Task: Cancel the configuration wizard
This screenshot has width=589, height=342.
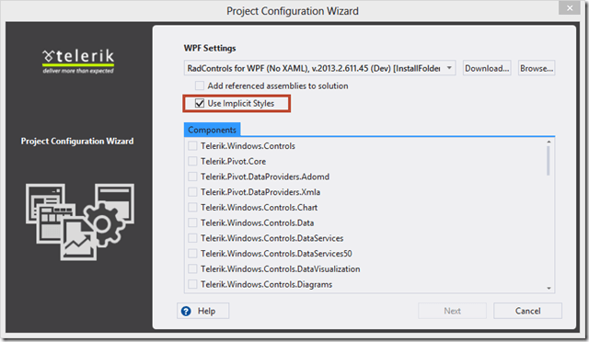Action: coord(527,311)
